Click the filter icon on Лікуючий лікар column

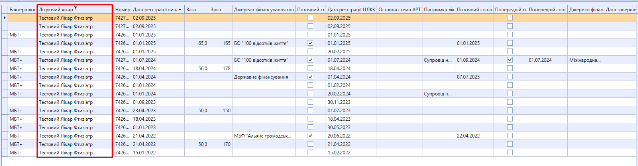[x=76, y=8]
